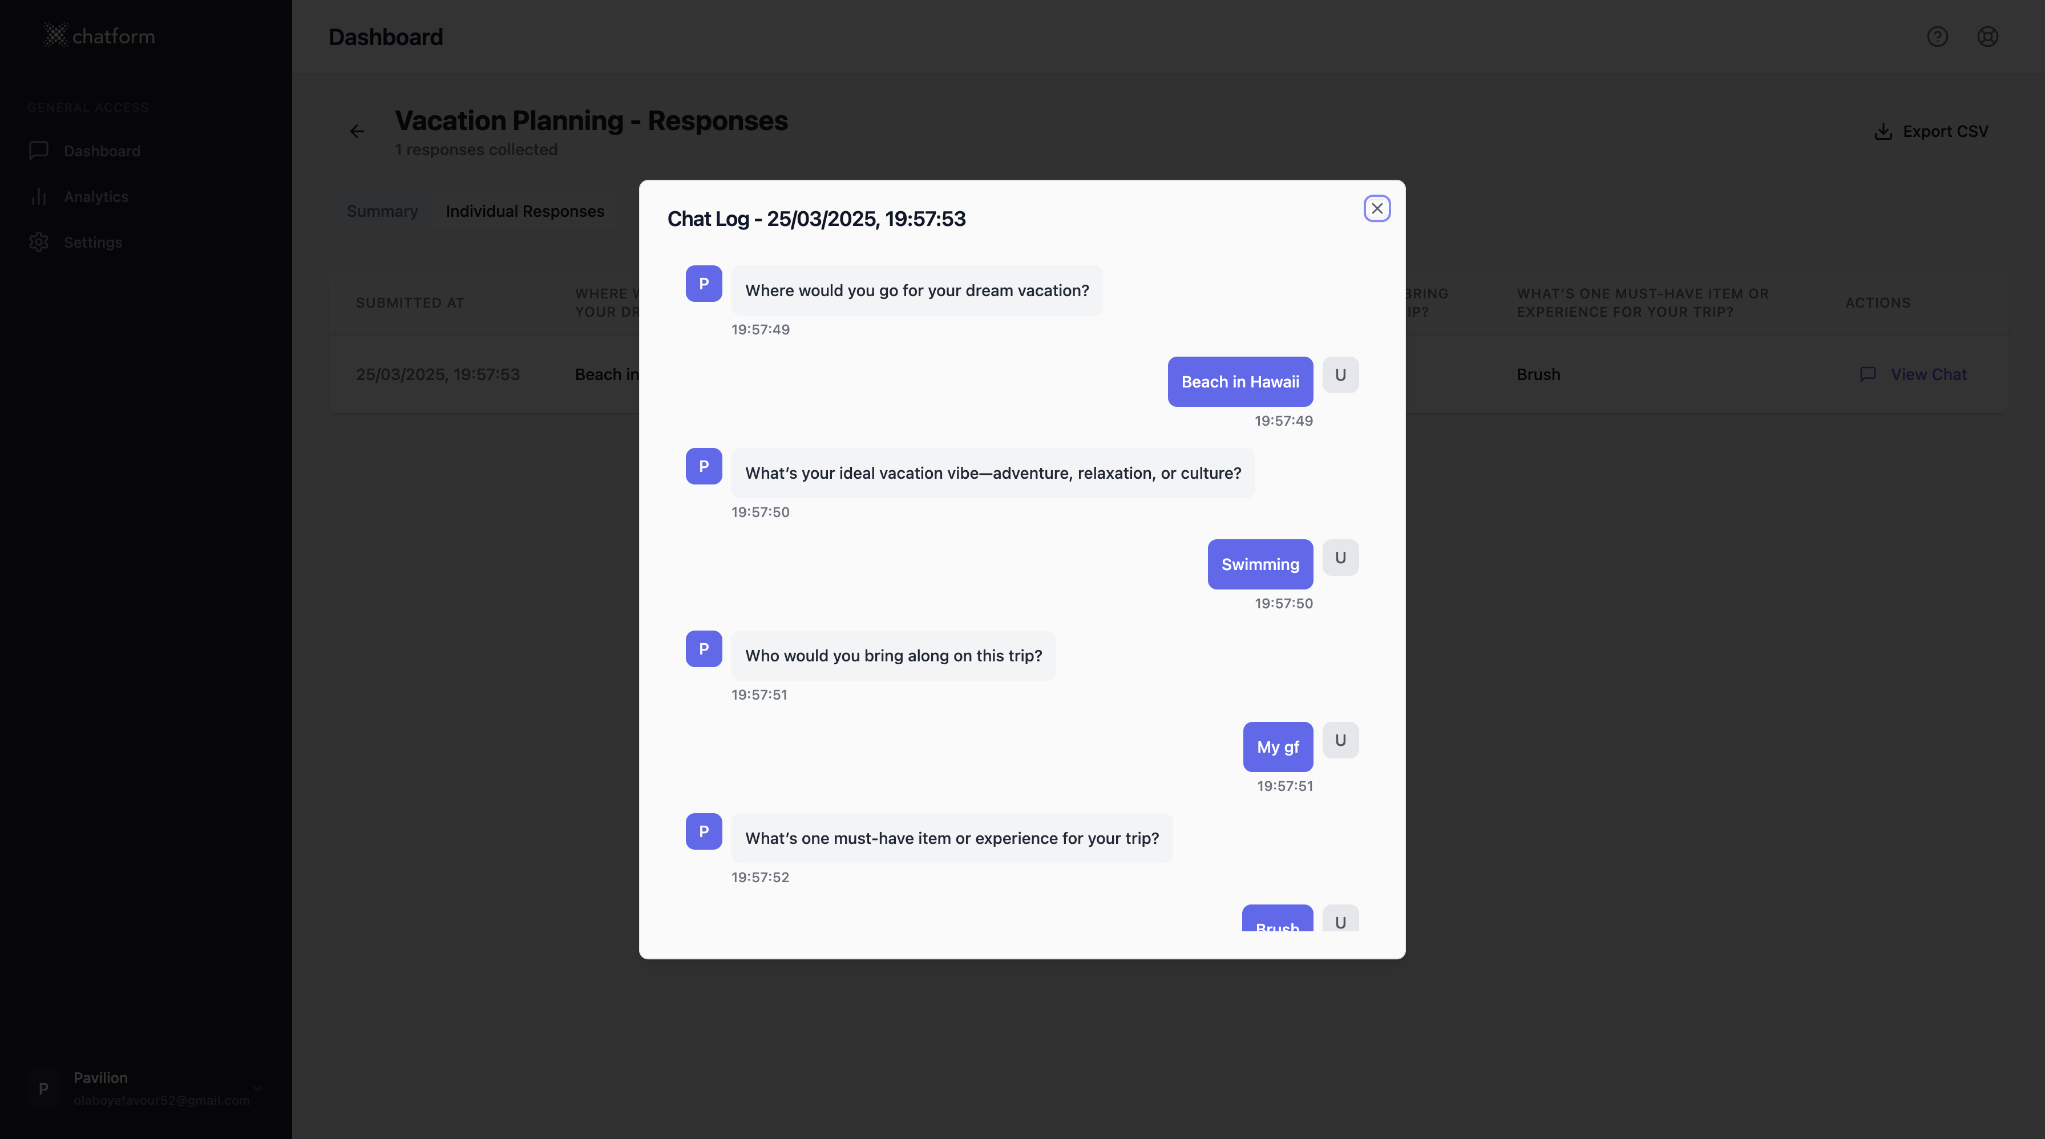2045x1139 pixels.
Task: Click the speech-bubble icon beside View Chat
Action: [x=1869, y=374]
